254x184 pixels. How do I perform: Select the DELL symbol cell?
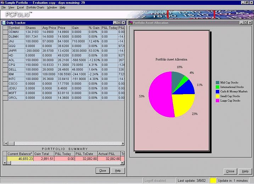coord(16,70)
